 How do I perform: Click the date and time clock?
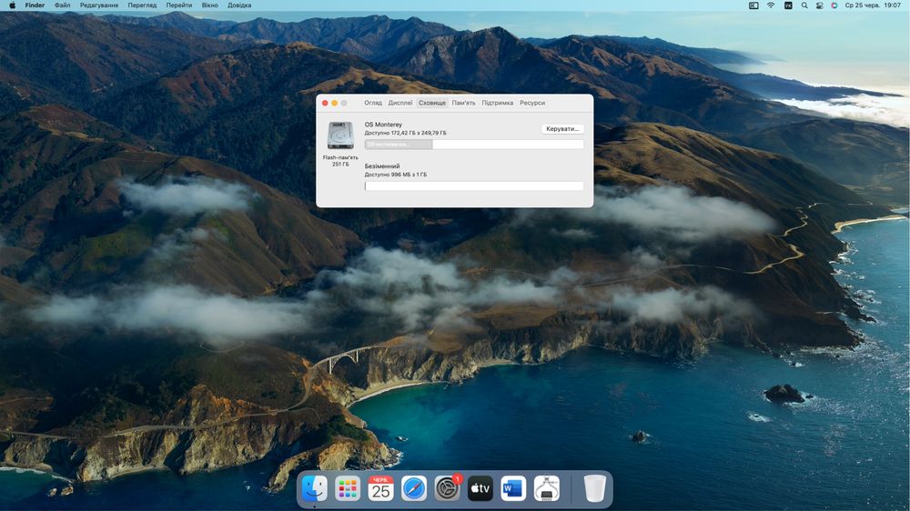(873, 5)
